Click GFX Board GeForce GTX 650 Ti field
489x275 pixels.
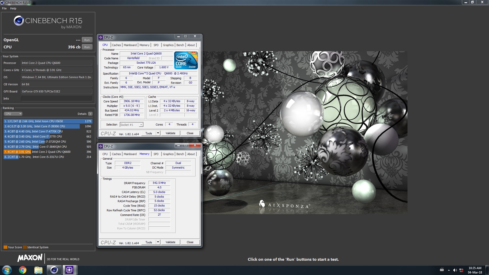(x=56, y=91)
